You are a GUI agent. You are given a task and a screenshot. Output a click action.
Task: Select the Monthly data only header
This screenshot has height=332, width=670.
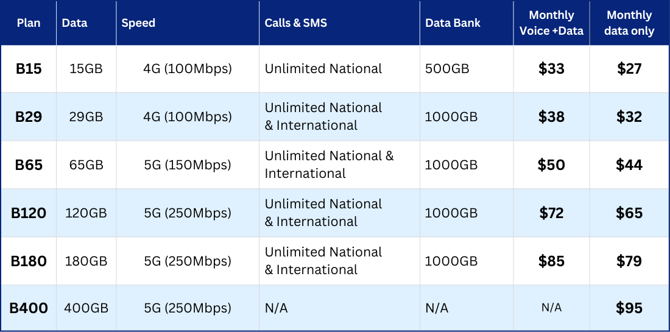tap(629, 23)
